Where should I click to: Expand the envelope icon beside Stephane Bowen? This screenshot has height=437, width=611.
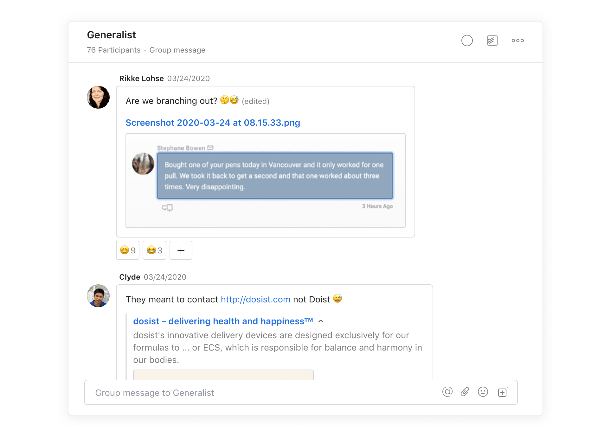(x=210, y=148)
